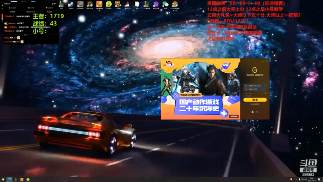Expand the QQ account dropdown arrow

tap(264, 86)
